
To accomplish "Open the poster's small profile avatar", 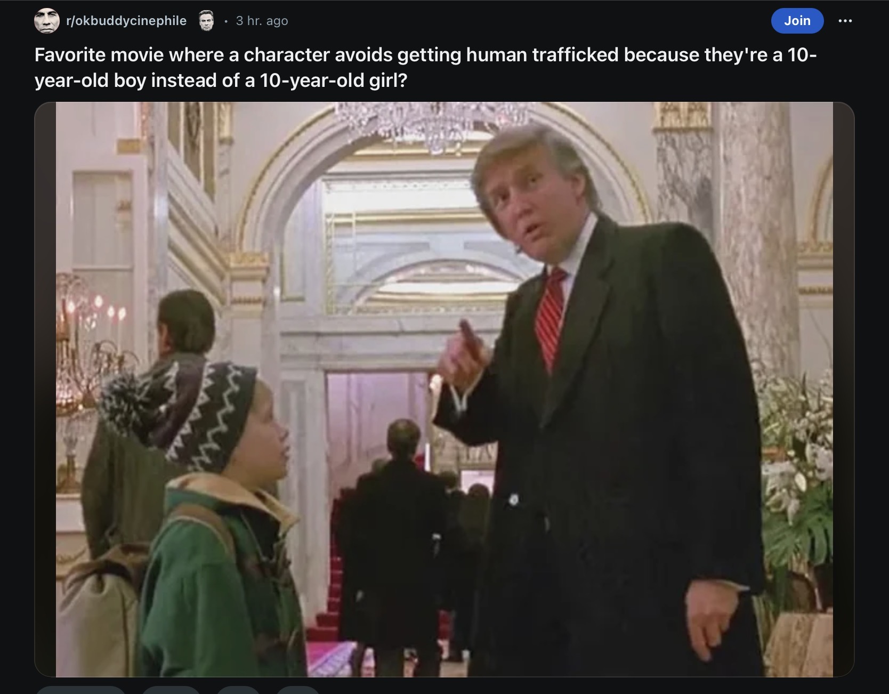I will (x=206, y=21).
